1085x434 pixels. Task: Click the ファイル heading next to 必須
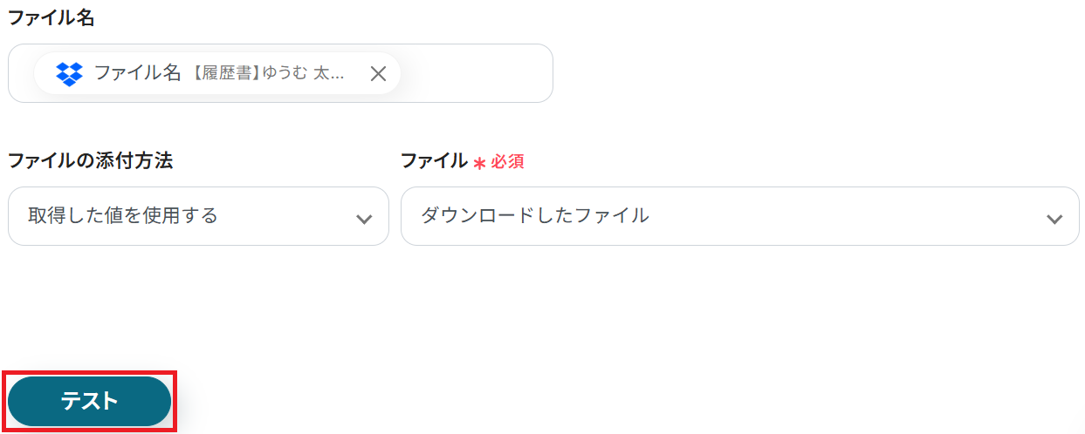pyautogui.click(x=434, y=160)
